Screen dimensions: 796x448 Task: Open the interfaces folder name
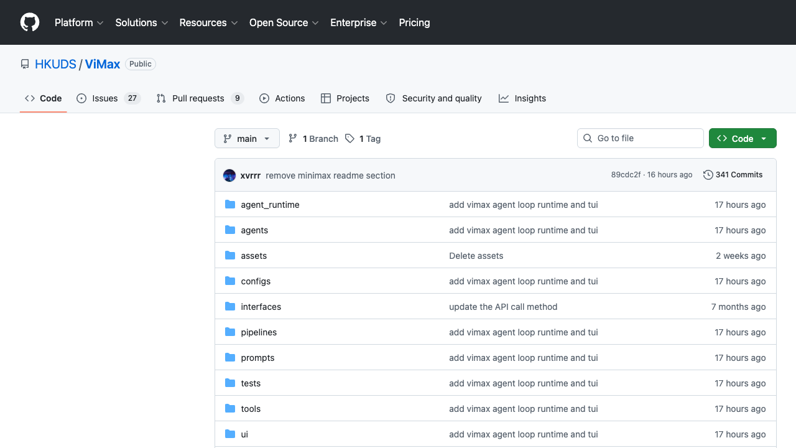[x=261, y=307]
